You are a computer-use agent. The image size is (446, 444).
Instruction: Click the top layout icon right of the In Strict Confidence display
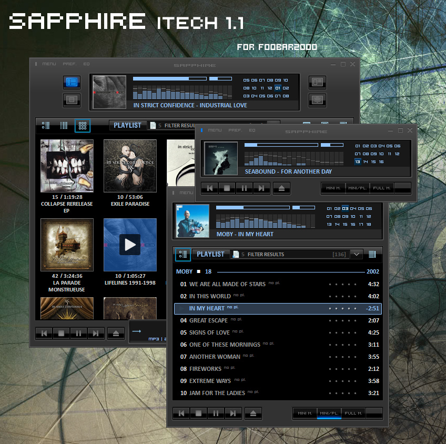point(317,82)
